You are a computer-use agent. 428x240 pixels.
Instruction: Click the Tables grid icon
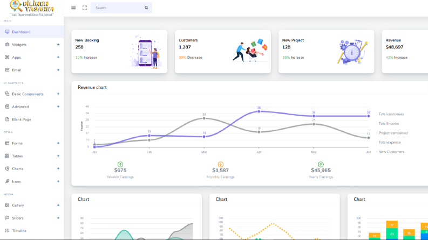[7, 156]
